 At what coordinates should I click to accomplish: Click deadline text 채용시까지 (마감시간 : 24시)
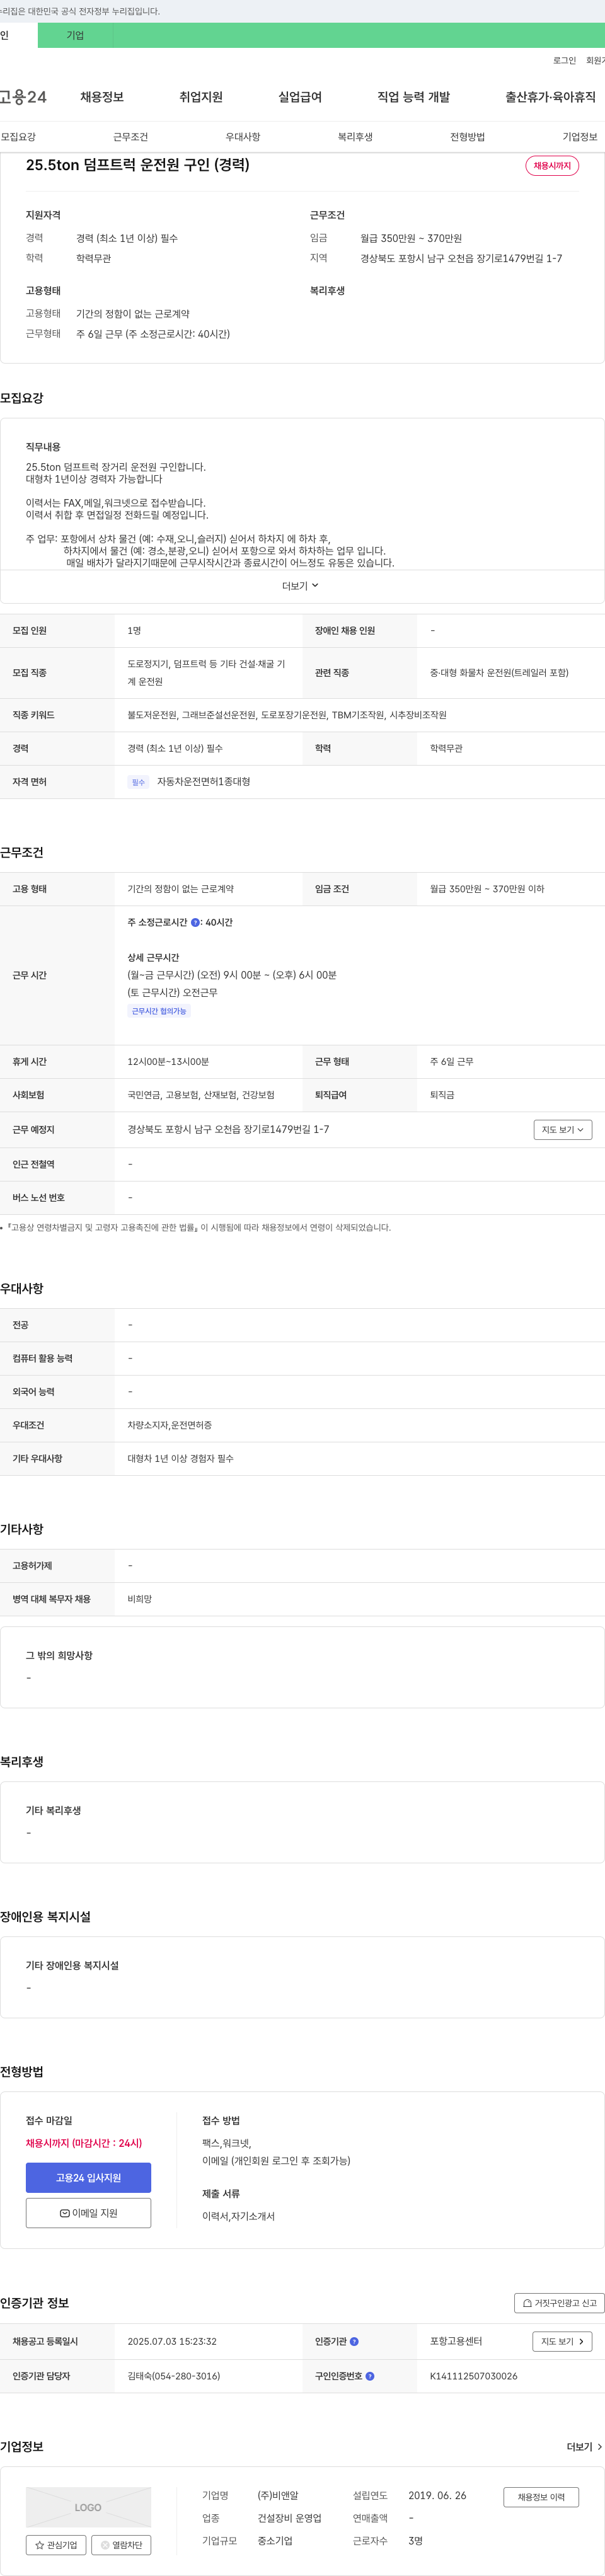(x=84, y=2143)
